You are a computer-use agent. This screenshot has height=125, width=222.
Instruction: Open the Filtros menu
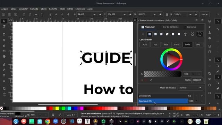click(x=70, y=9)
